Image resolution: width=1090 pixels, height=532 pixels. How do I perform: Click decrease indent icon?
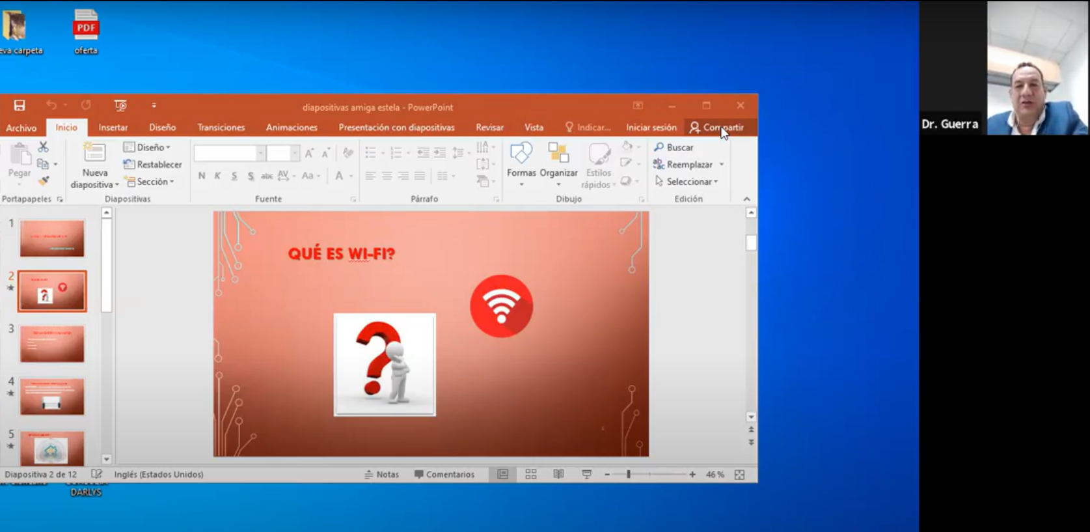(x=423, y=153)
